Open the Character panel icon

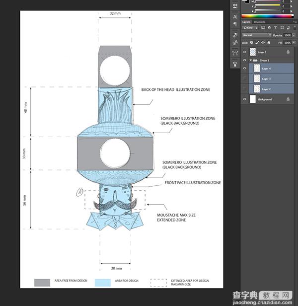pyautogui.click(x=235, y=16)
